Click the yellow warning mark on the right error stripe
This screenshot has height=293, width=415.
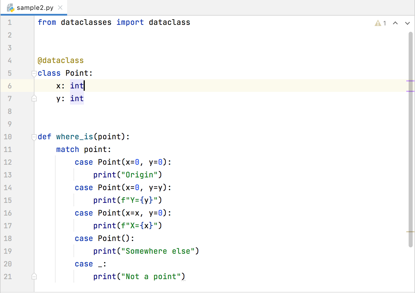411,231
